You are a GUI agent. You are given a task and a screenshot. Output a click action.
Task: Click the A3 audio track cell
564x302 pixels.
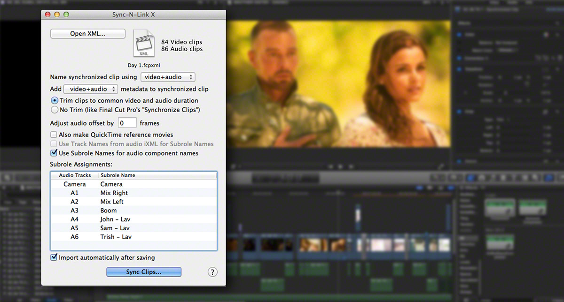[75, 211]
